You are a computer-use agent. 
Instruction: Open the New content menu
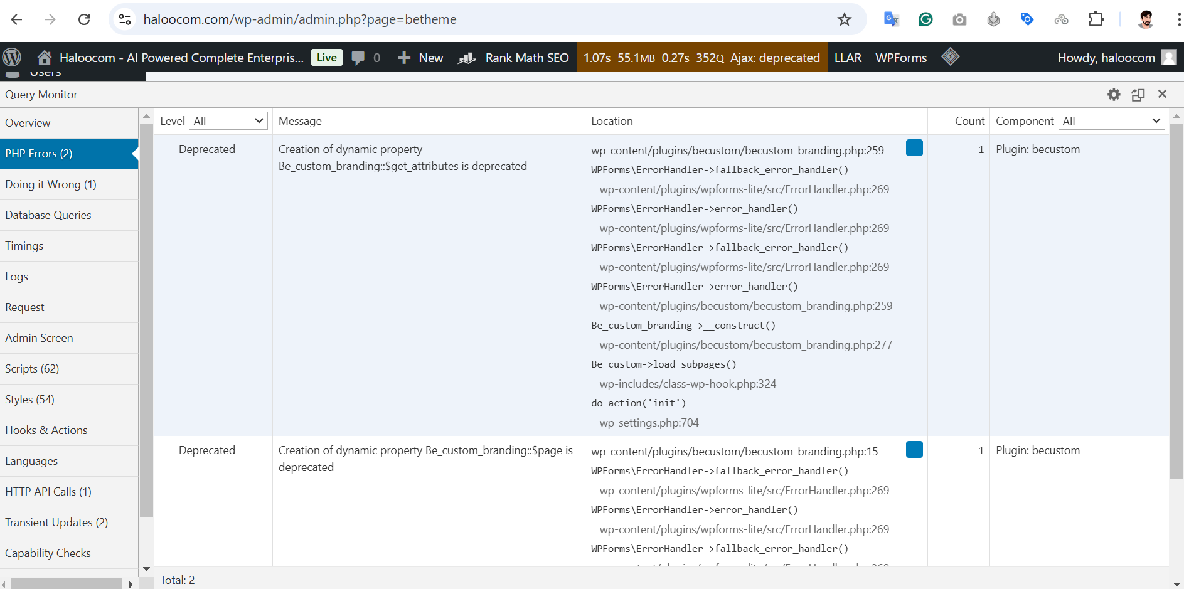coord(421,58)
